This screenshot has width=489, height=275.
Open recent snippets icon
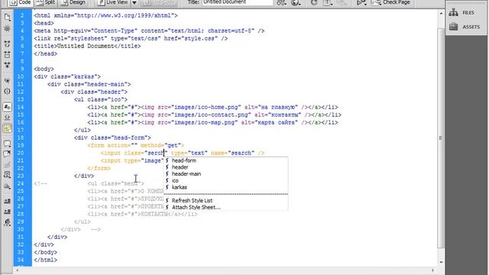point(7,175)
